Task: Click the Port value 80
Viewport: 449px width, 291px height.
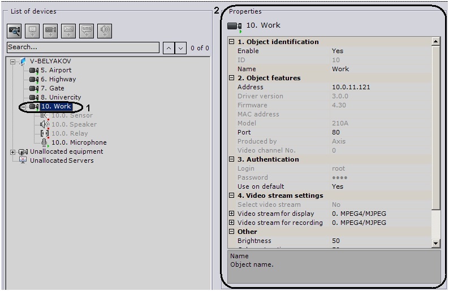Action: 336,132
